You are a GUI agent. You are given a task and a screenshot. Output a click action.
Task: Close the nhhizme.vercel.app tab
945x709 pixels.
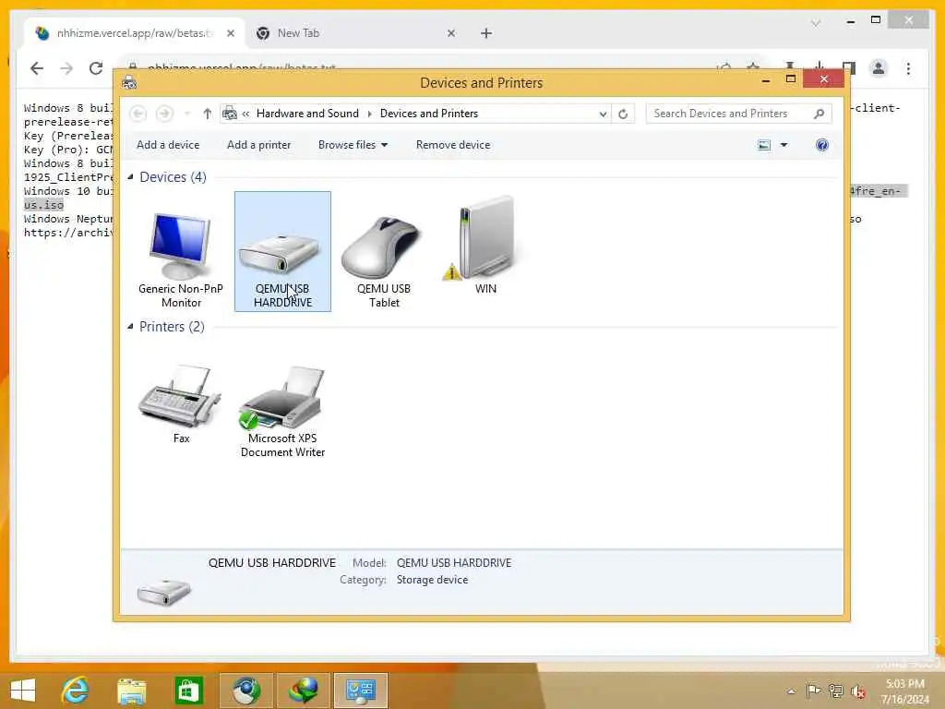click(230, 33)
